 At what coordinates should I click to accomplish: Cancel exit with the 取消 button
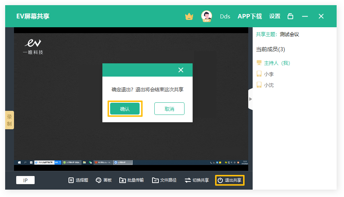point(169,109)
